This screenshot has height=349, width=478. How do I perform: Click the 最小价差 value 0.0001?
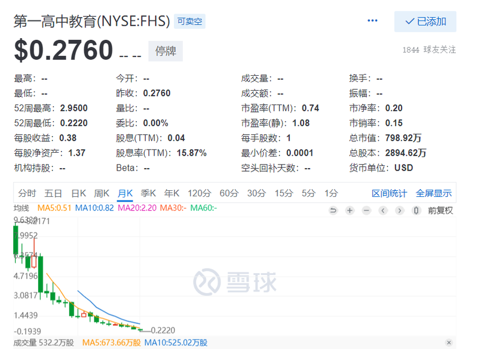tap(300, 153)
